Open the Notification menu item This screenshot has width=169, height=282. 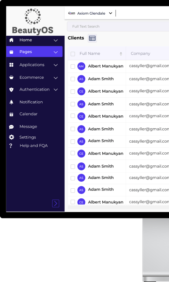tap(31, 102)
